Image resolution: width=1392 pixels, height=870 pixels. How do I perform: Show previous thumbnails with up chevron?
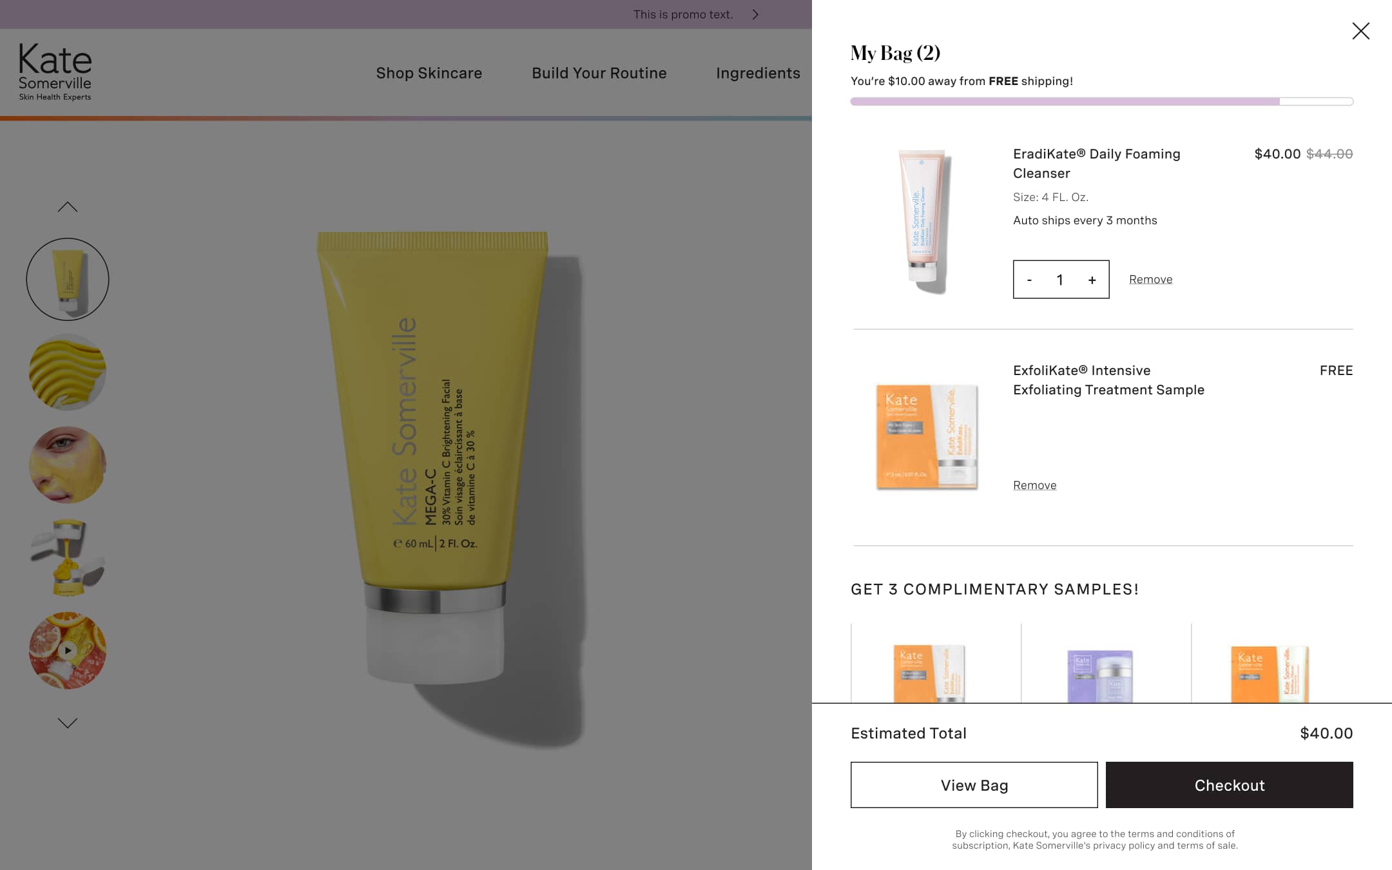click(68, 207)
